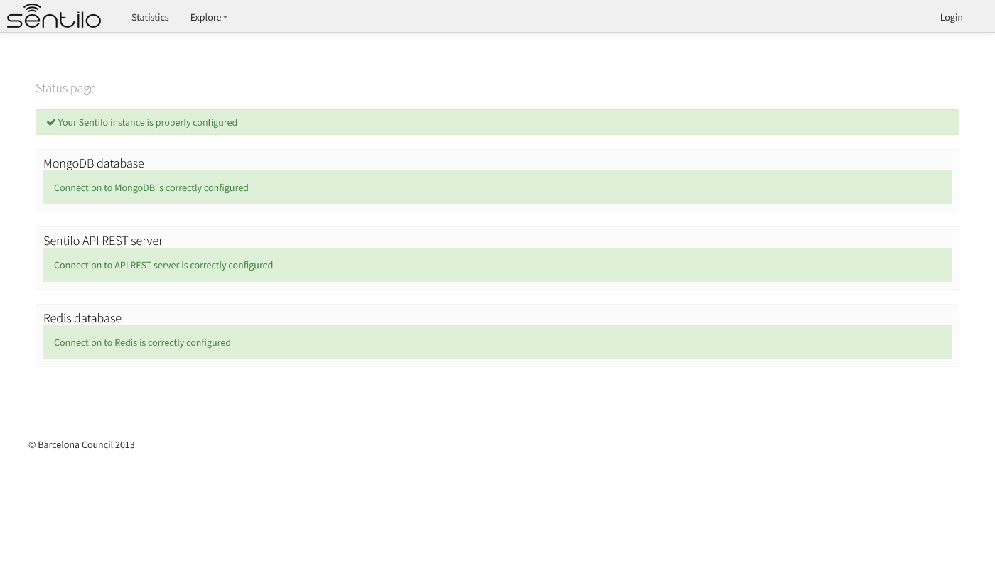Click 'Connection to API REST server is correctly configured'

coord(163,265)
